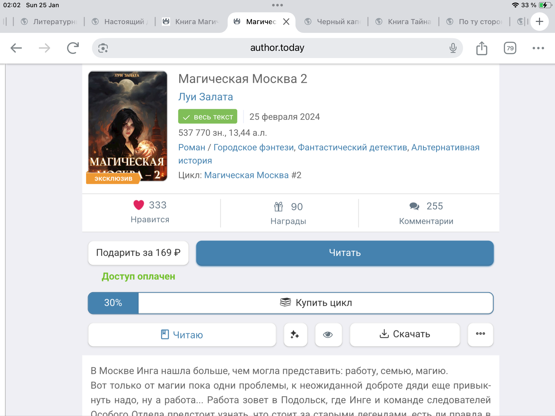Open the browser three-dots menu
555x416 pixels.
coord(538,48)
